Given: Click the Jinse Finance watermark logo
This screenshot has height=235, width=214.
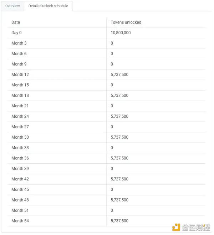Looking at the screenshot, I should click(191, 227).
